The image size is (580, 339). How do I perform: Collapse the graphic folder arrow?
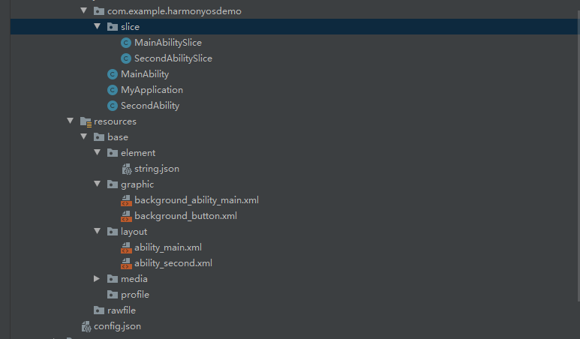coord(98,184)
